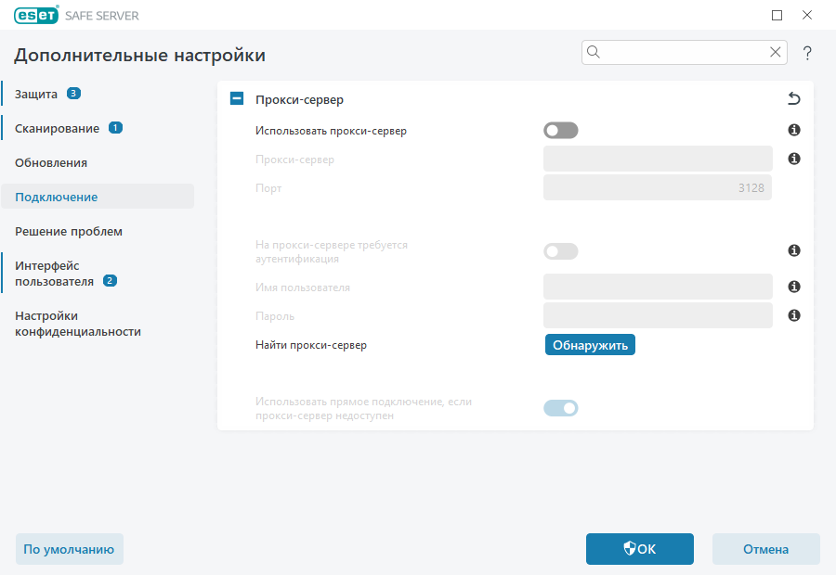Image resolution: width=836 pixels, height=575 pixels.
Task: Disable direct connection fallback toggle
Action: [x=560, y=407]
